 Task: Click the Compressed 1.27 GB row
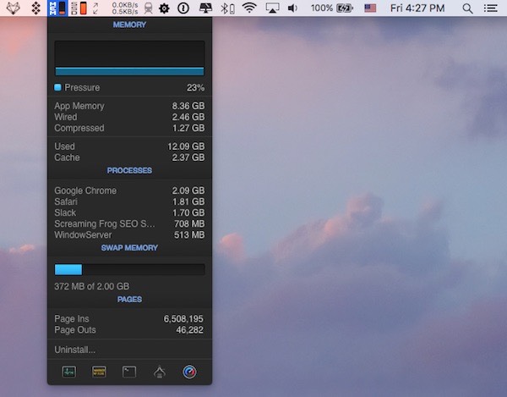click(x=129, y=128)
